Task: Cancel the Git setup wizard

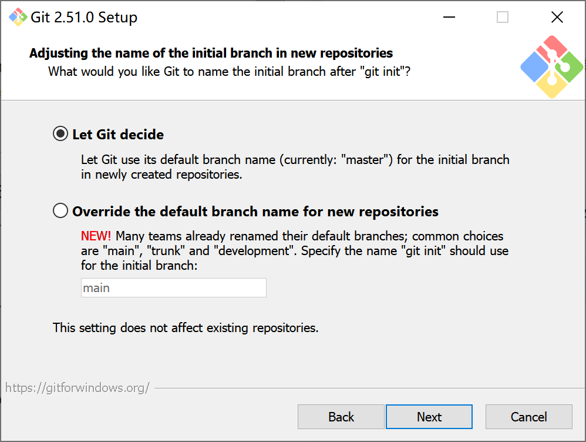Action: (528, 417)
